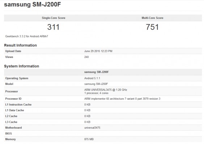The width and height of the screenshot is (204, 144).
Task: Select the 'Motherboard' row label
Action: click(x=13, y=127)
